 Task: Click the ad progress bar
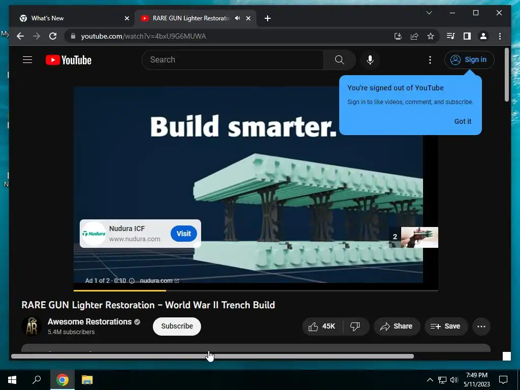tap(256, 290)
